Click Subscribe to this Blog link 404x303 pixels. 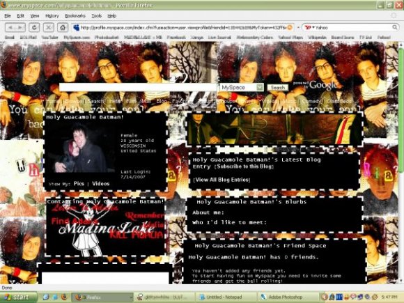(244, 166)
